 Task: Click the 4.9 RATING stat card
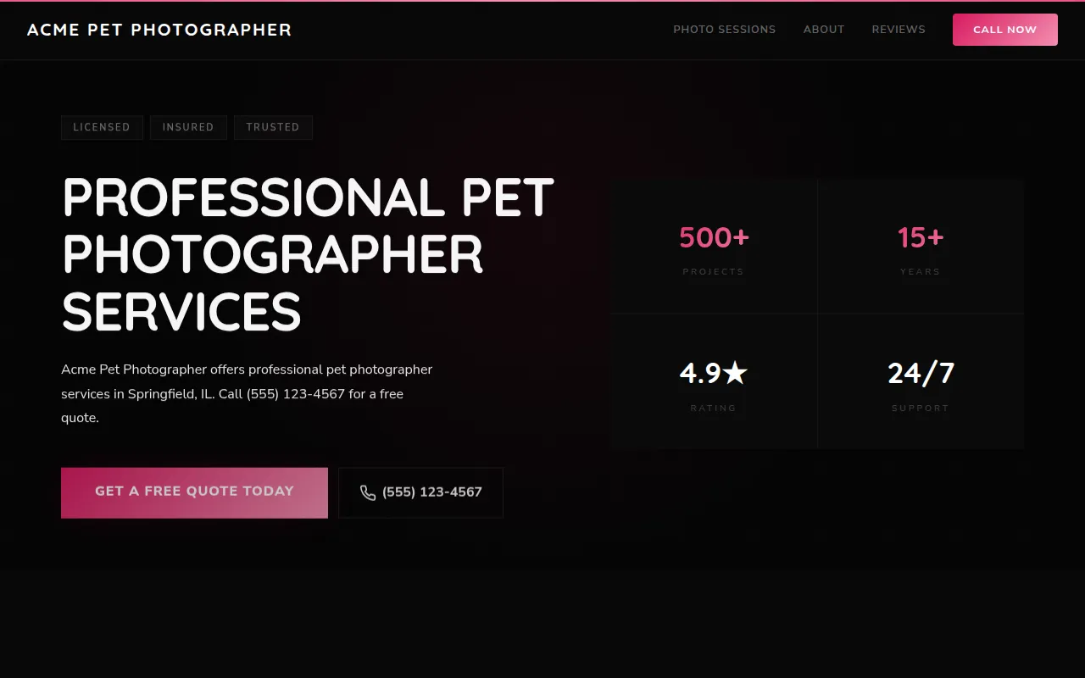pos(713,381)
